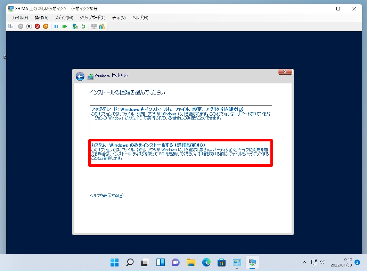The height and width of the screenshot is (271, 367).
Task: Close the 仮想マシン接続 window
Action: [354, 9]
